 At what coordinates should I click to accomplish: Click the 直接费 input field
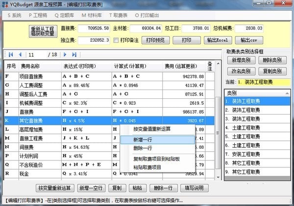coord(94,28)
